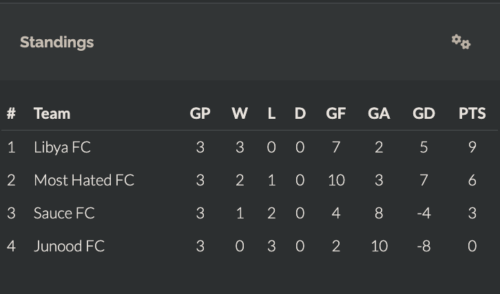The height and width of the screenshot is (294, 500).
Task: Sort by GA column header
Action: [379, 113]
